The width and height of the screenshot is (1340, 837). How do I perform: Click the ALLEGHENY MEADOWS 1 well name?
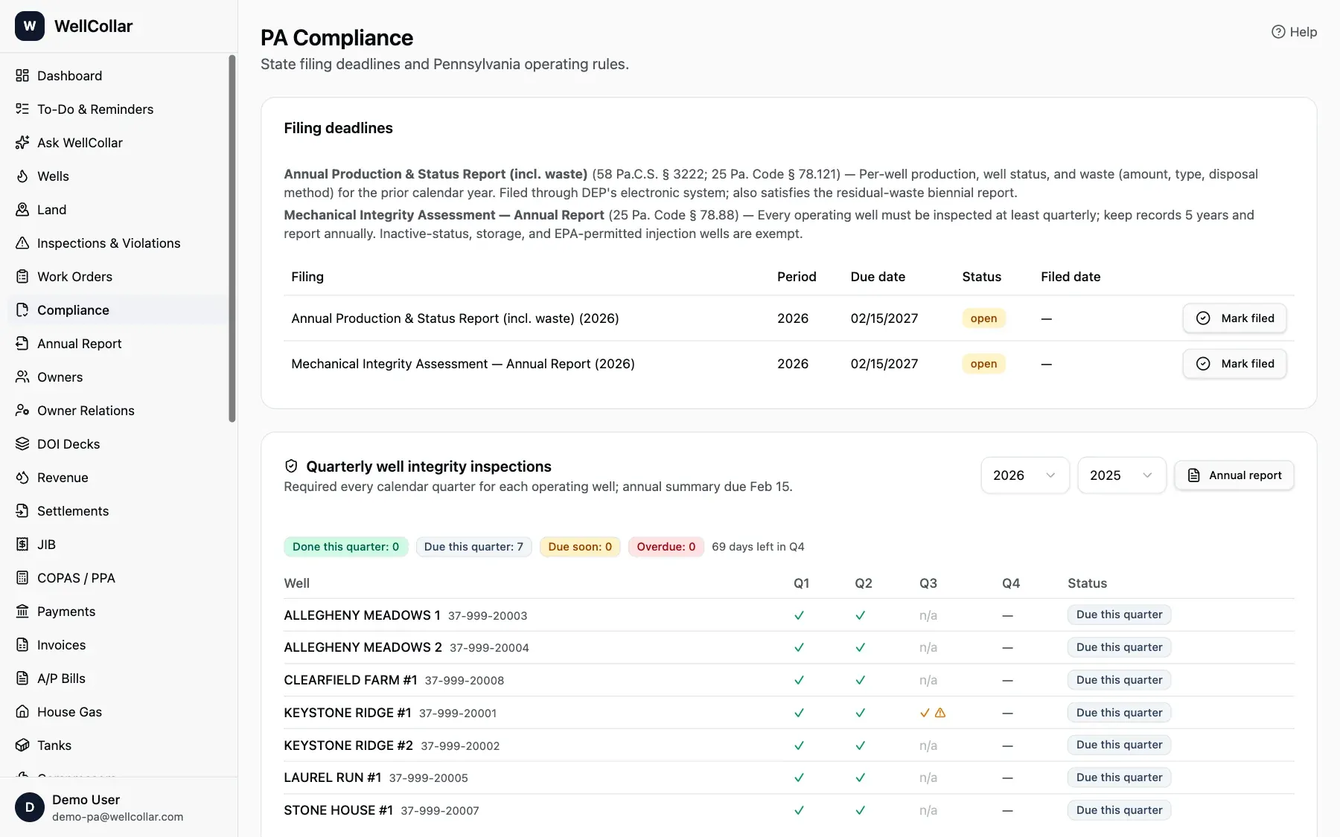point(362,615)
